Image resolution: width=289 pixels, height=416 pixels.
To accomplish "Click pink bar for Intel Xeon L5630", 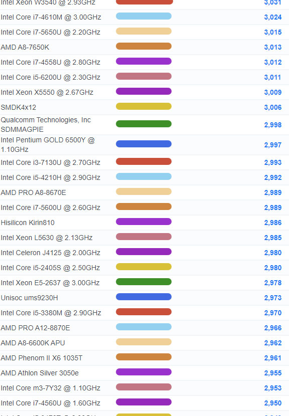I will tap(143, 237).
